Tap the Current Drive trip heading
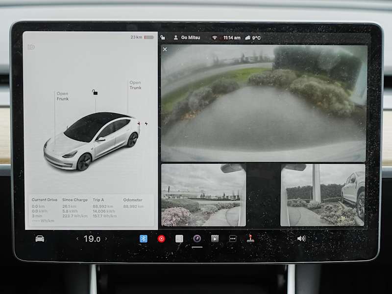The height and width of the screenshot is (294, 392). click(45, 200)
